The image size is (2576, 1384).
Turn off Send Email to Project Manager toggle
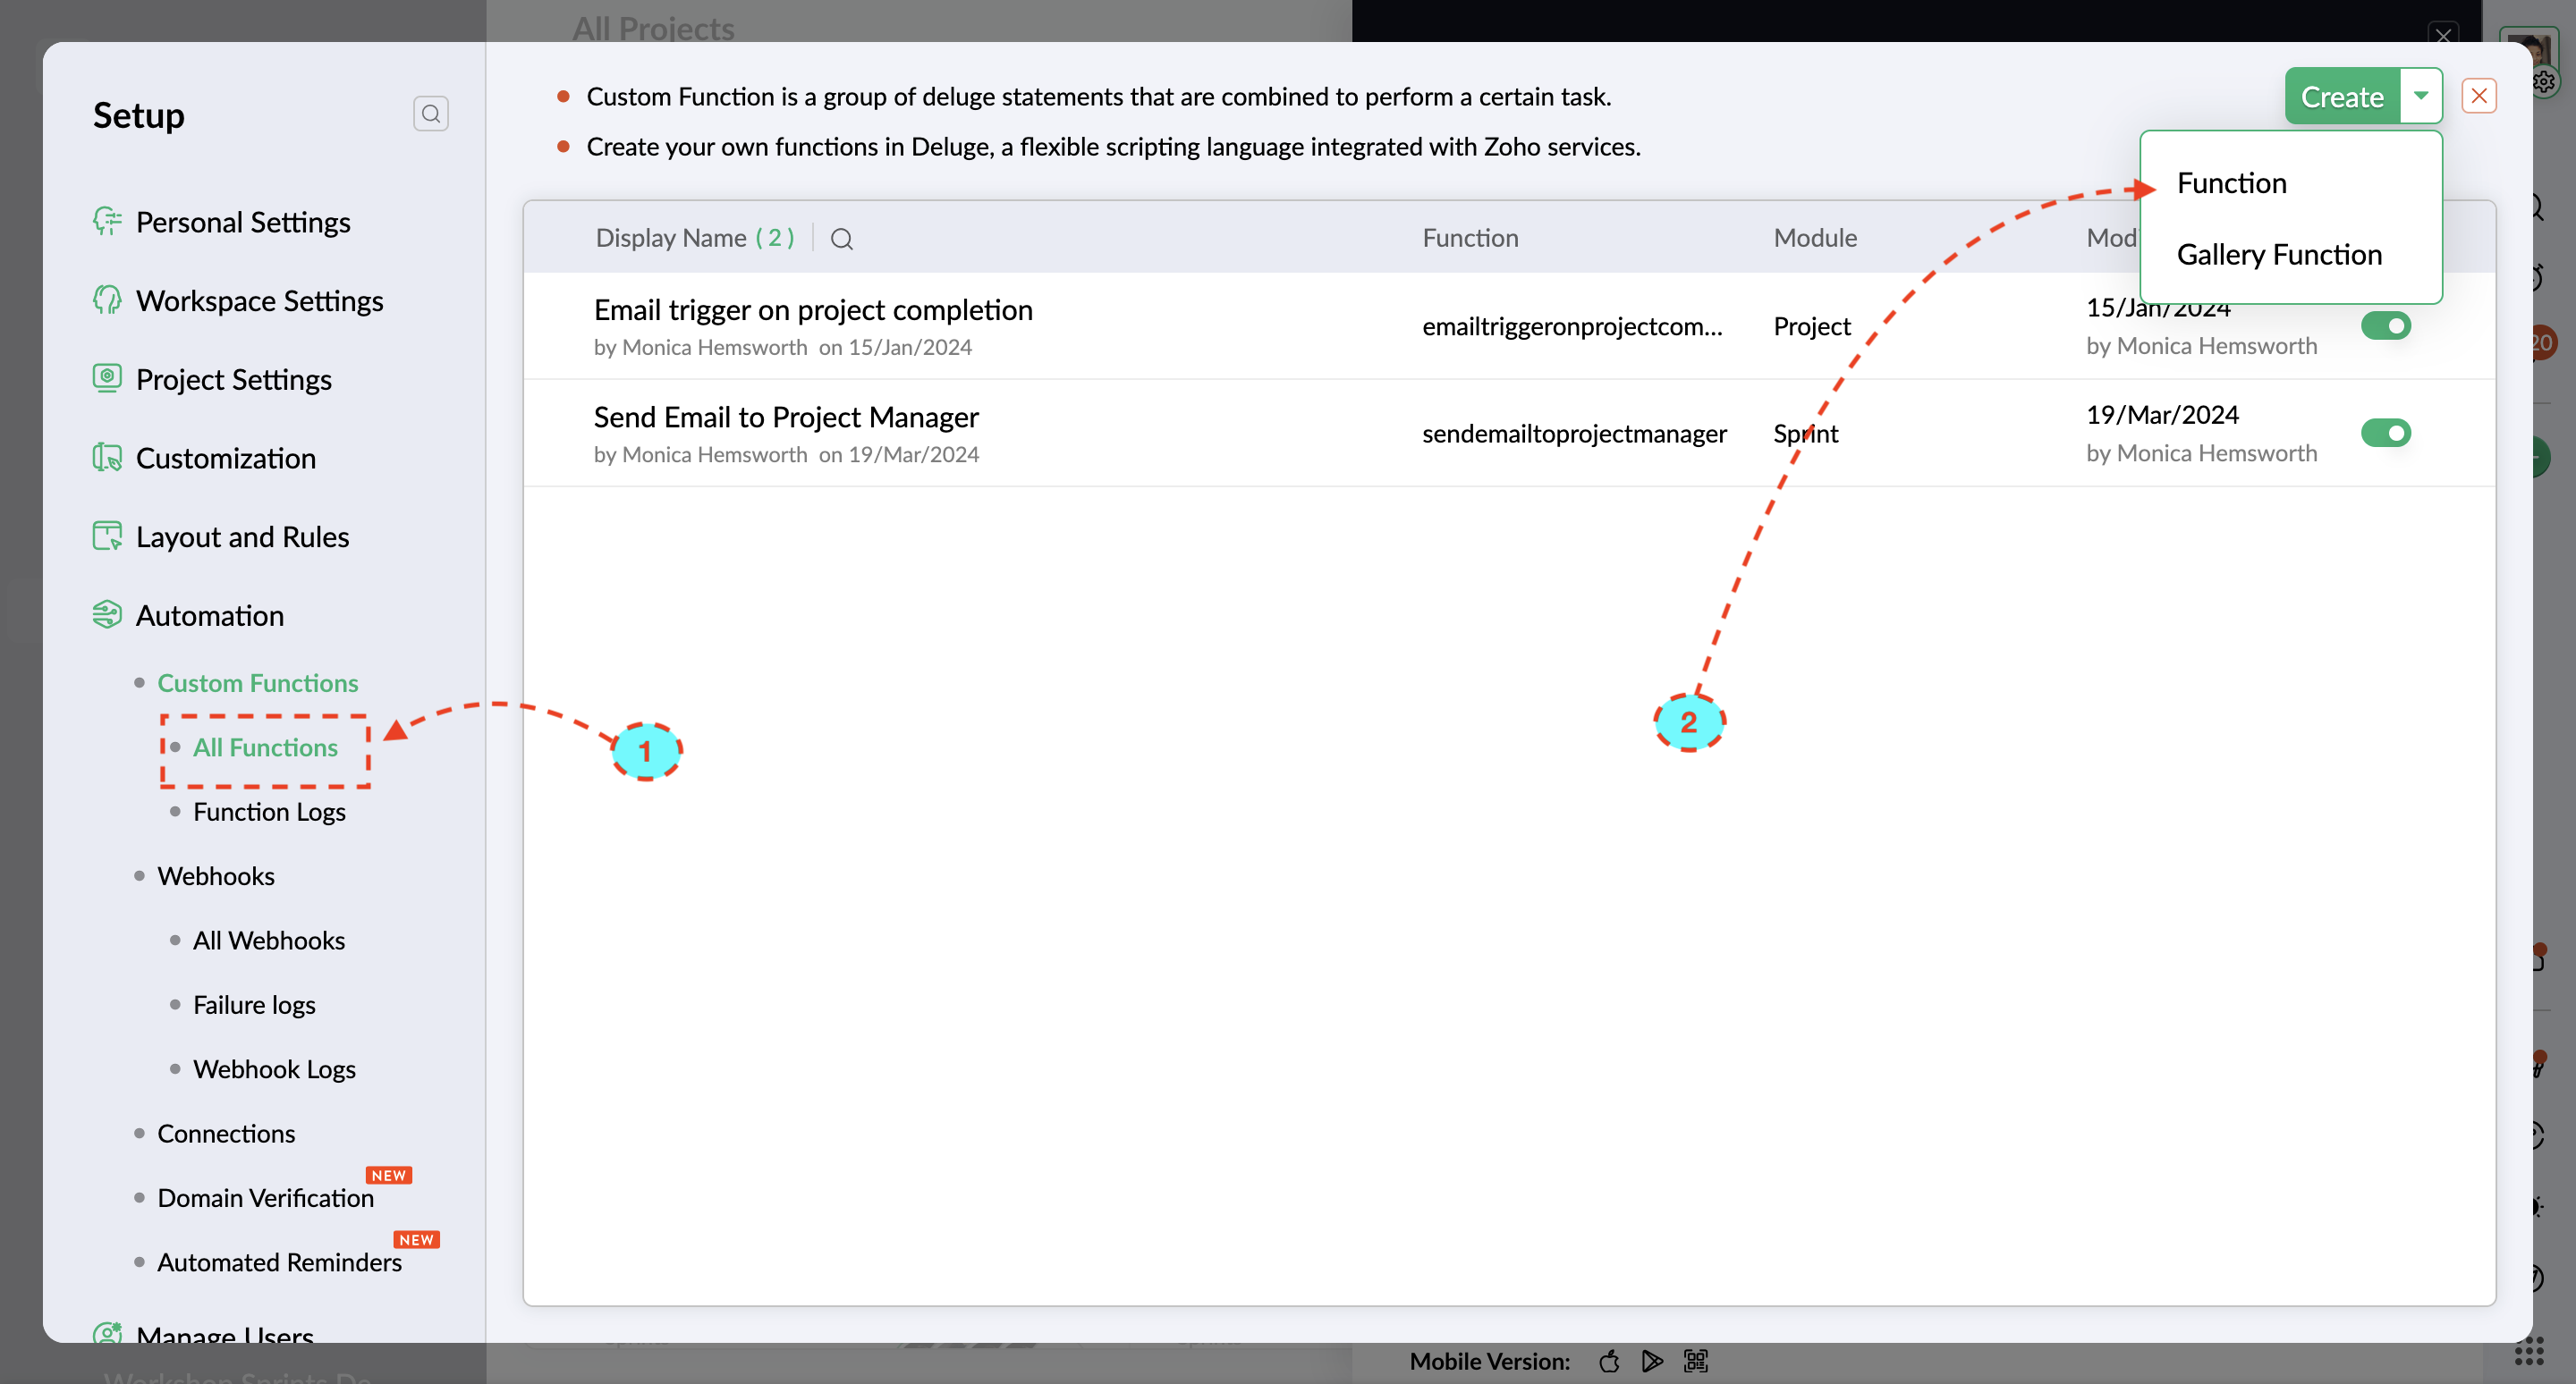coord(2385,433)
